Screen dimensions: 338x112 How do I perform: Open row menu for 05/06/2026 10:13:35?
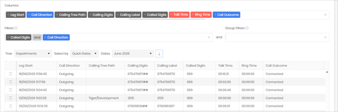[11, 106]
